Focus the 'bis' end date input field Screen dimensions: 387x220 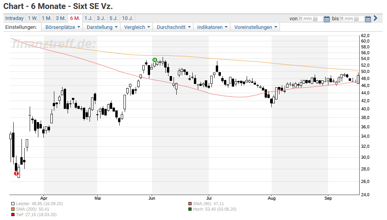click(352, 19)
